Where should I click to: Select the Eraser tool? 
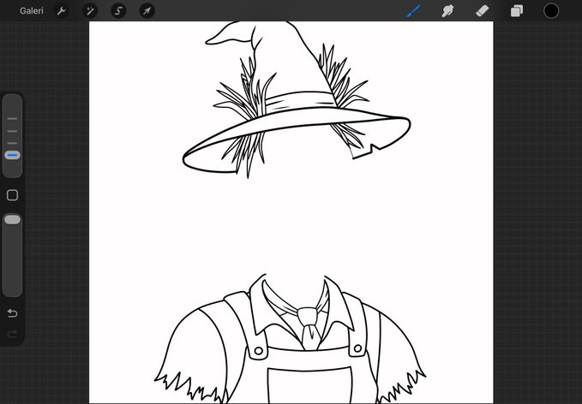click(483, 11)
